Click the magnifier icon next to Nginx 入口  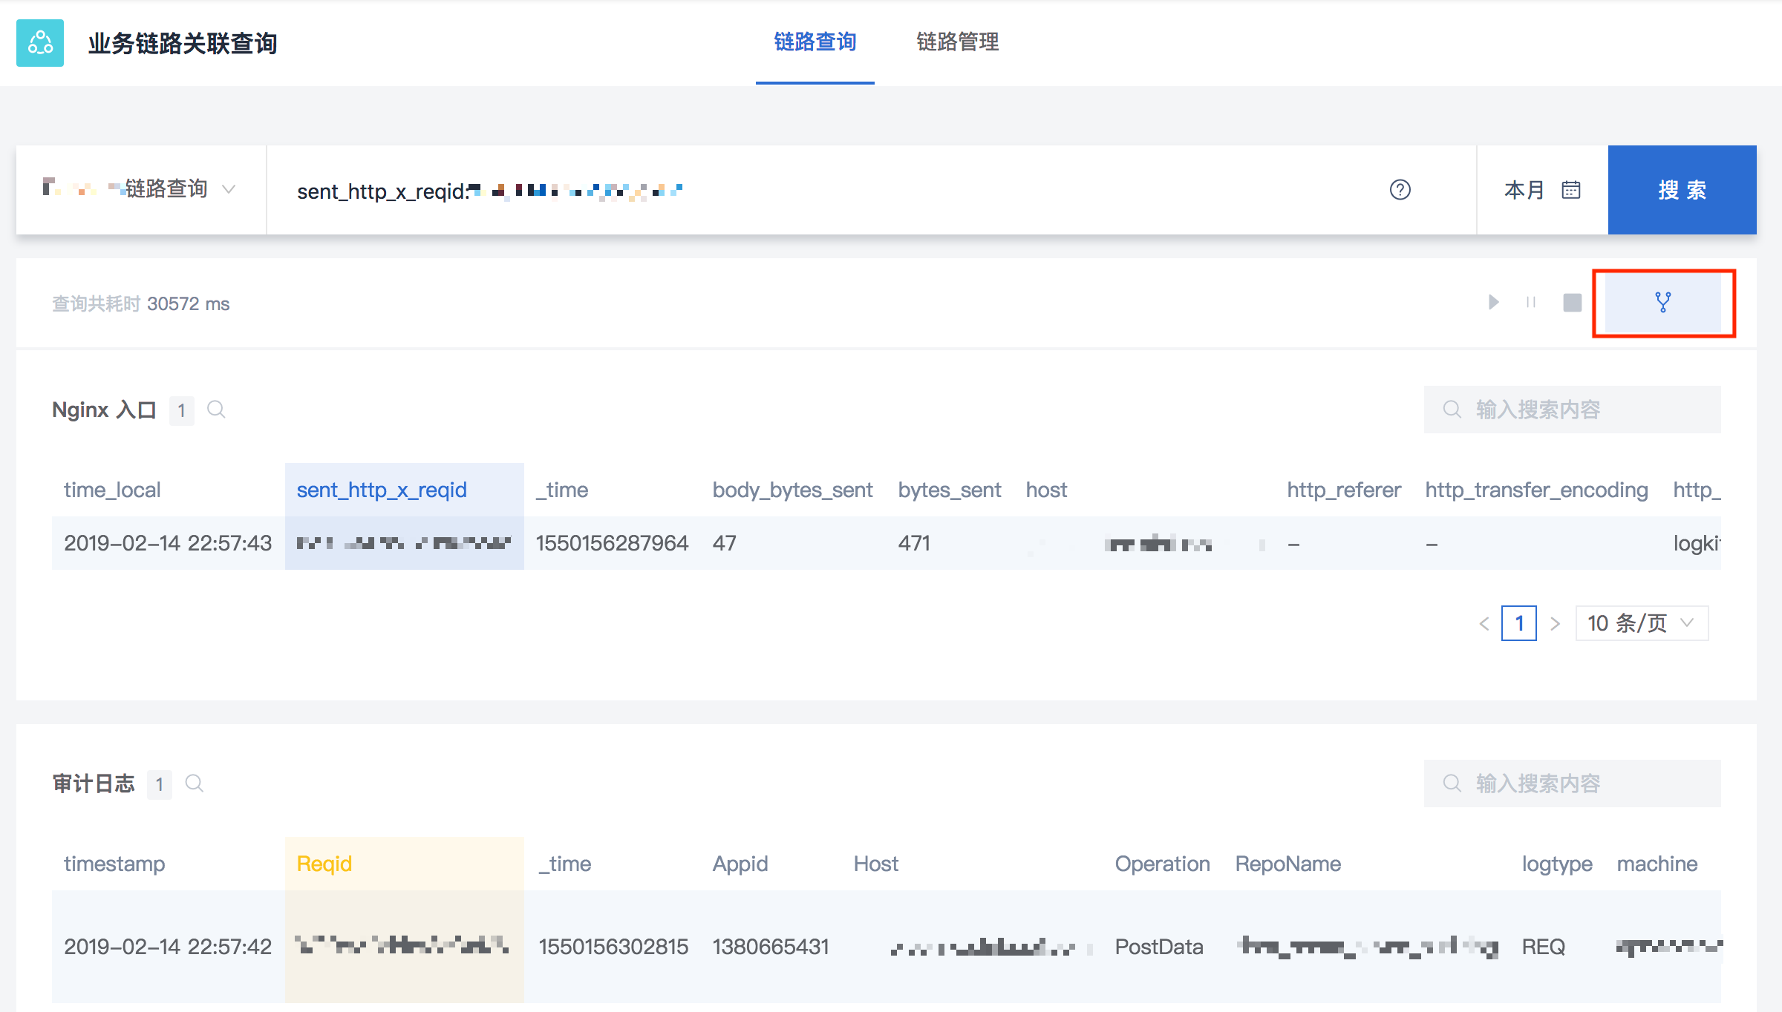(x=216, y=410)
